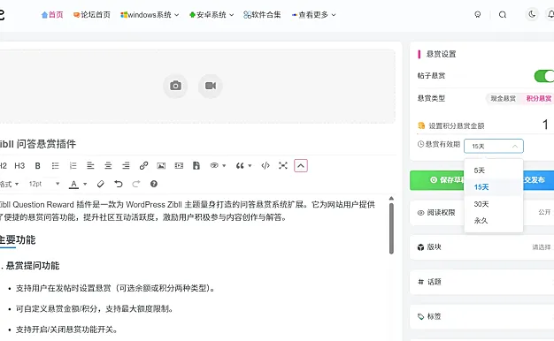Choose 30天 from the dropdown

coord(494,204)
